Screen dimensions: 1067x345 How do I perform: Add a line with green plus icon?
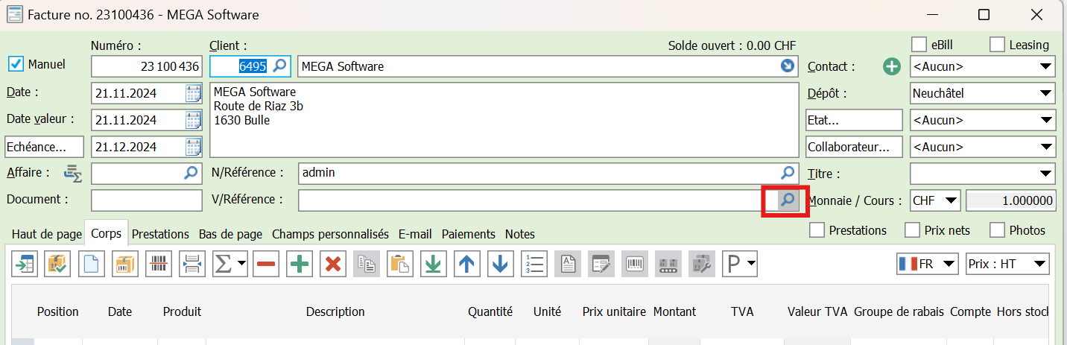coord(300,264)
